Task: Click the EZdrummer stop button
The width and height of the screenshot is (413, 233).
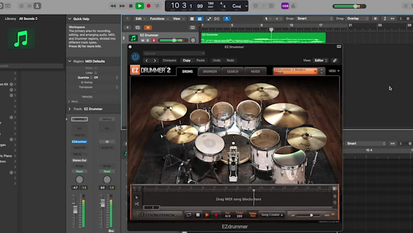Action: pyautogui.click(x=198, y=215)
